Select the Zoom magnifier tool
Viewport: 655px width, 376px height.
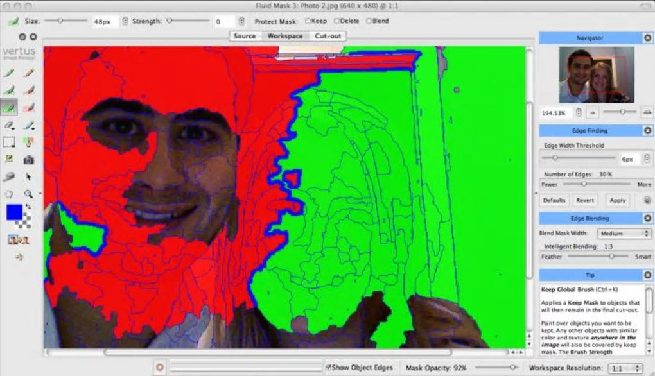(x=29, y=193)
